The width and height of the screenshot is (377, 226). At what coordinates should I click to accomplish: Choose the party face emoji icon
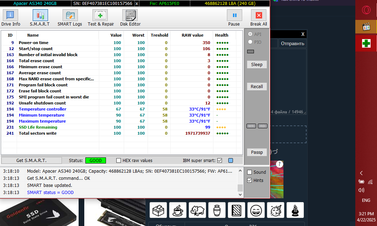[x=275, y=210]
